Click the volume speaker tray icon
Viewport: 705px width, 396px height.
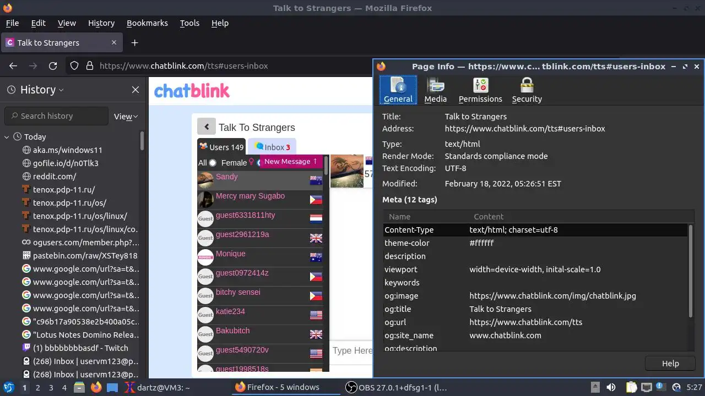[x=611, y=387]
